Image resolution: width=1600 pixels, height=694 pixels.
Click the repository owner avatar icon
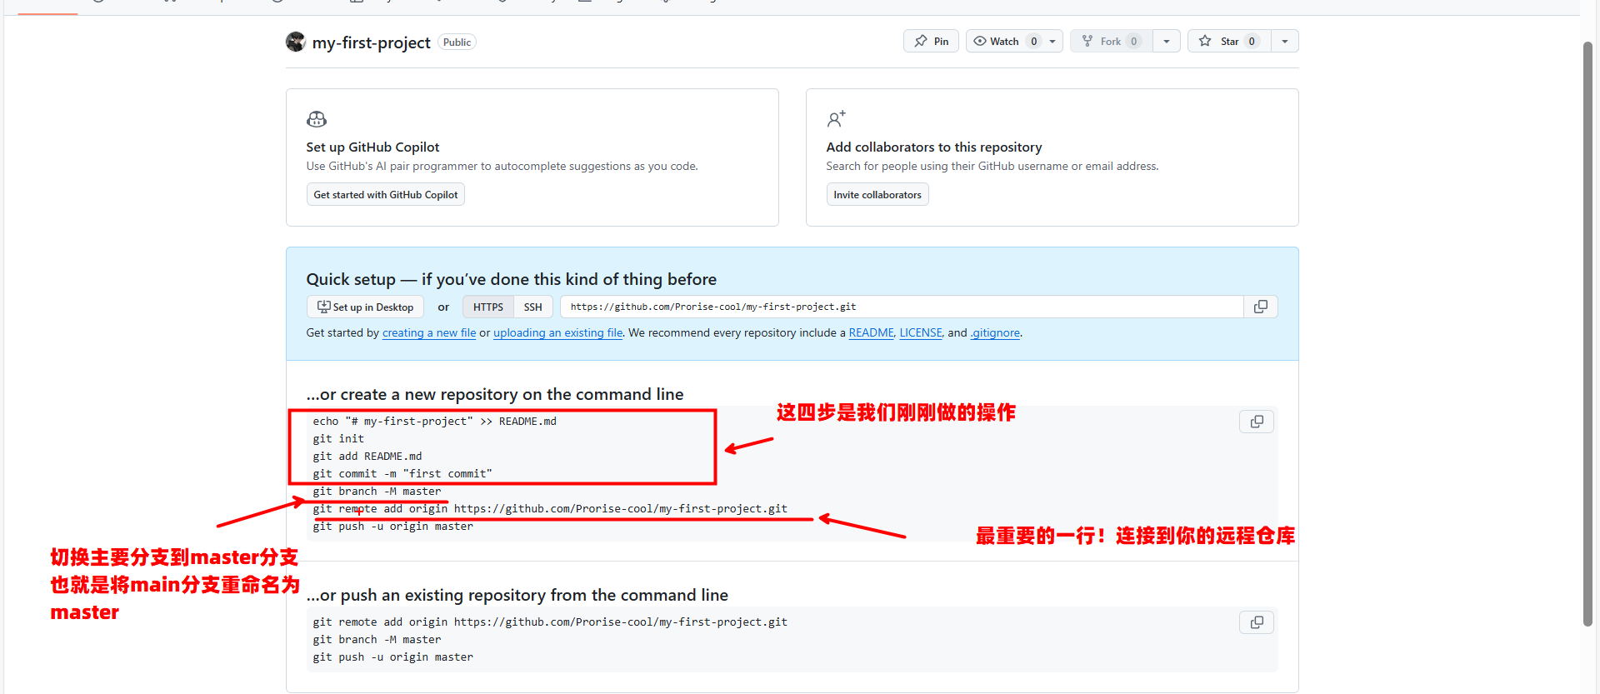point(295,42)
